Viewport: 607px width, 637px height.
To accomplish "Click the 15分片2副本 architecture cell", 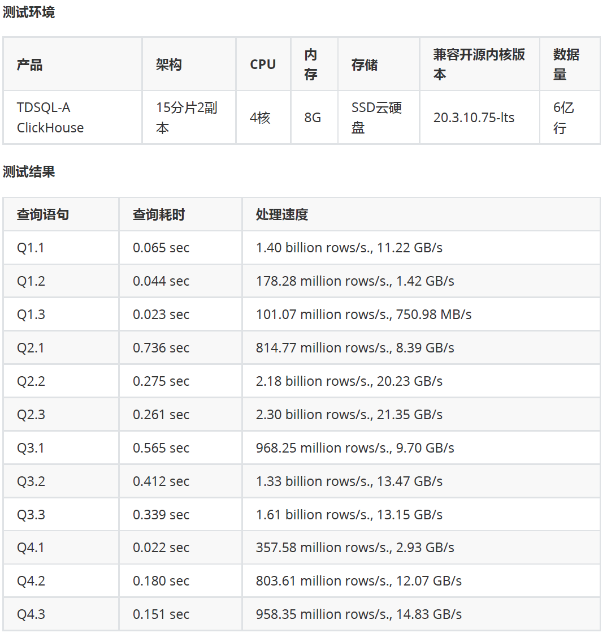I will click(189, 118).
